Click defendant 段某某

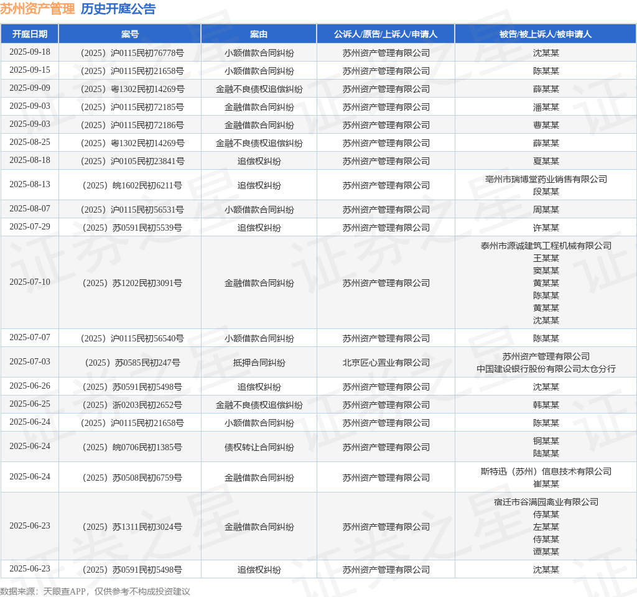coord(546,192)
